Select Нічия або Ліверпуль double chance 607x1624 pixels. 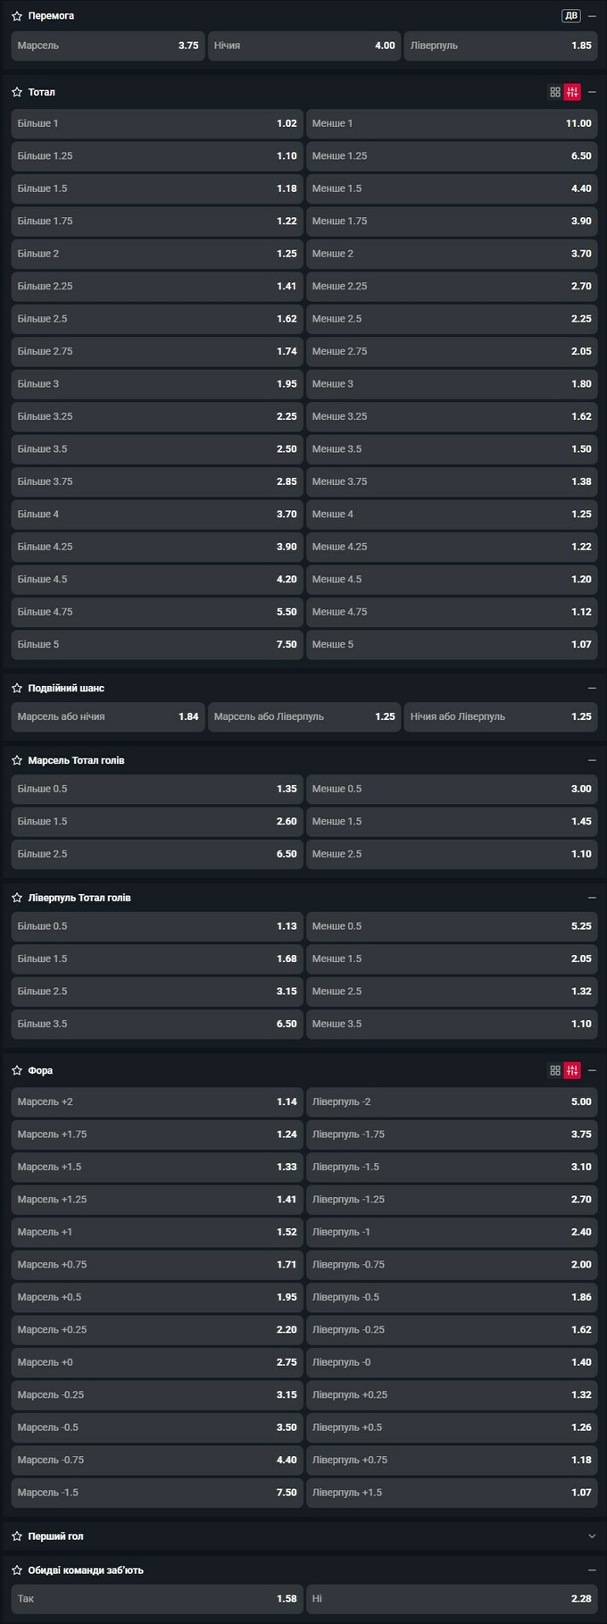click(500, 716)
